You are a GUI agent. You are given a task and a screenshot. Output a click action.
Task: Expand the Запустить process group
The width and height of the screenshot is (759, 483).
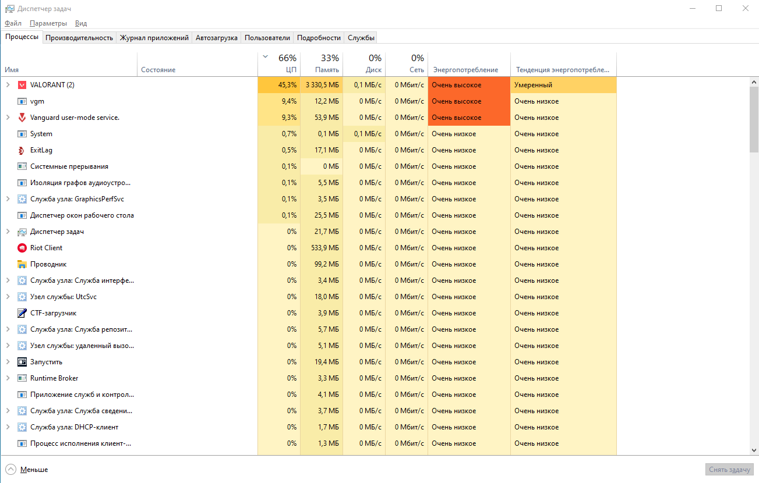pyautogui.click(x=8, y=362)
